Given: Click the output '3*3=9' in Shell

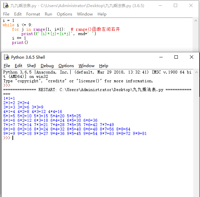Looking at the screenshot, I should click(38, 107).
